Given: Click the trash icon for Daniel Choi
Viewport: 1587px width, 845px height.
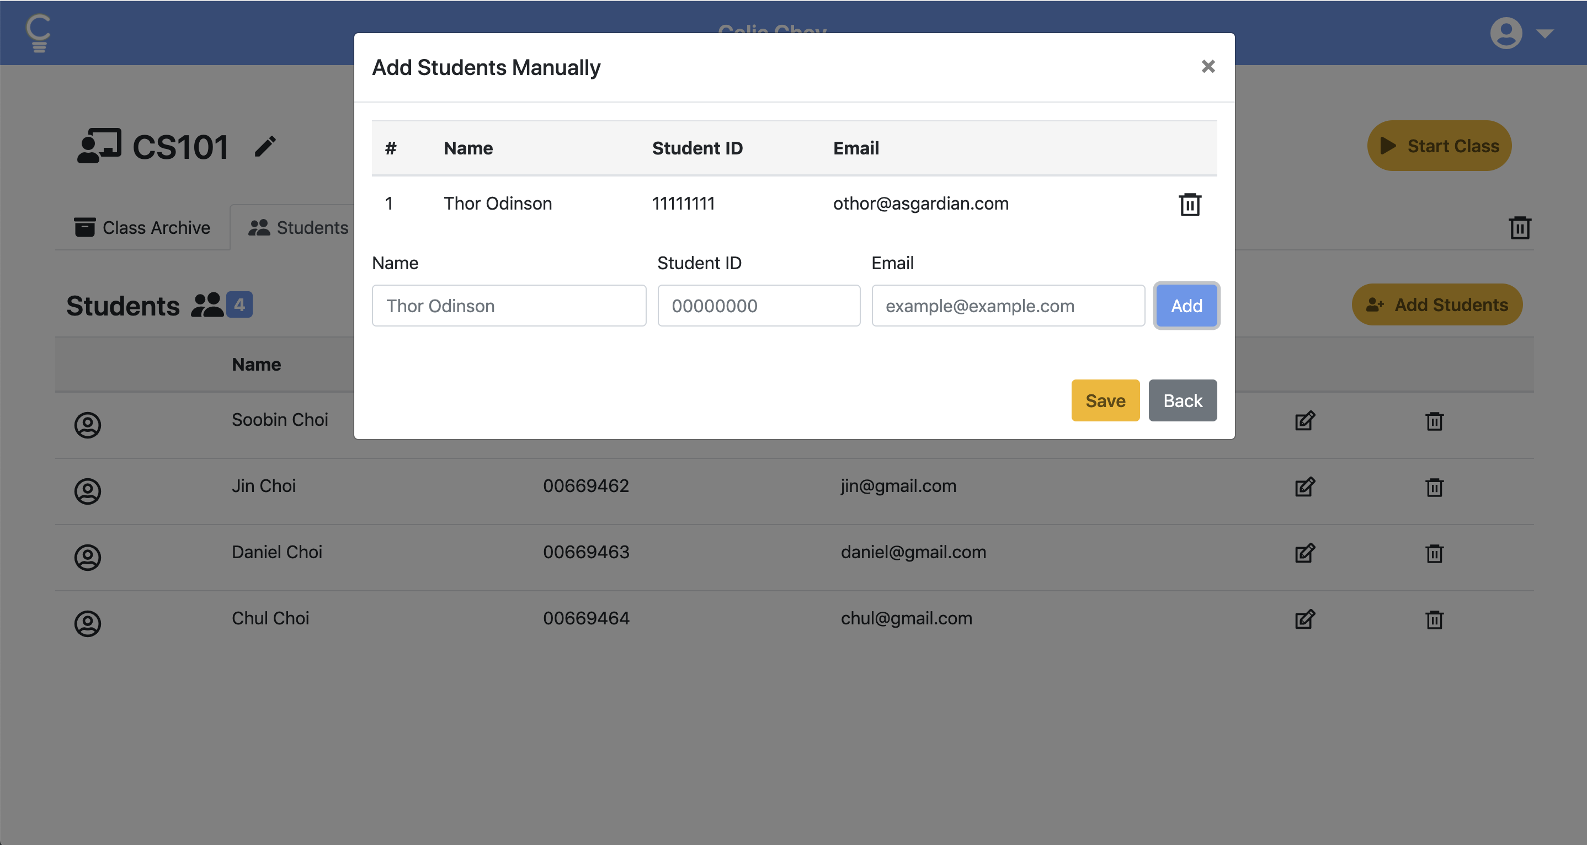Looking at the screenshot, I should tap(1434, 553).
